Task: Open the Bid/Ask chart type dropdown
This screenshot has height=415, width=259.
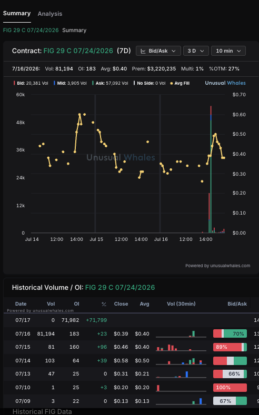Action: (158, 51)
